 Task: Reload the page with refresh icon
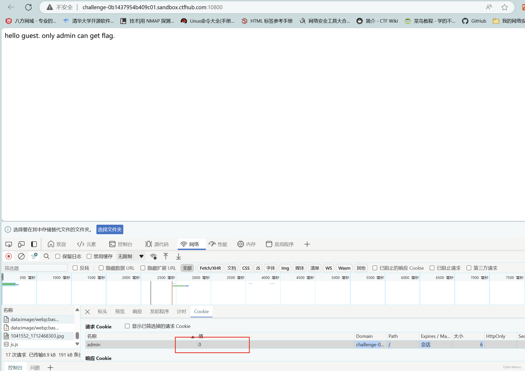28,7
